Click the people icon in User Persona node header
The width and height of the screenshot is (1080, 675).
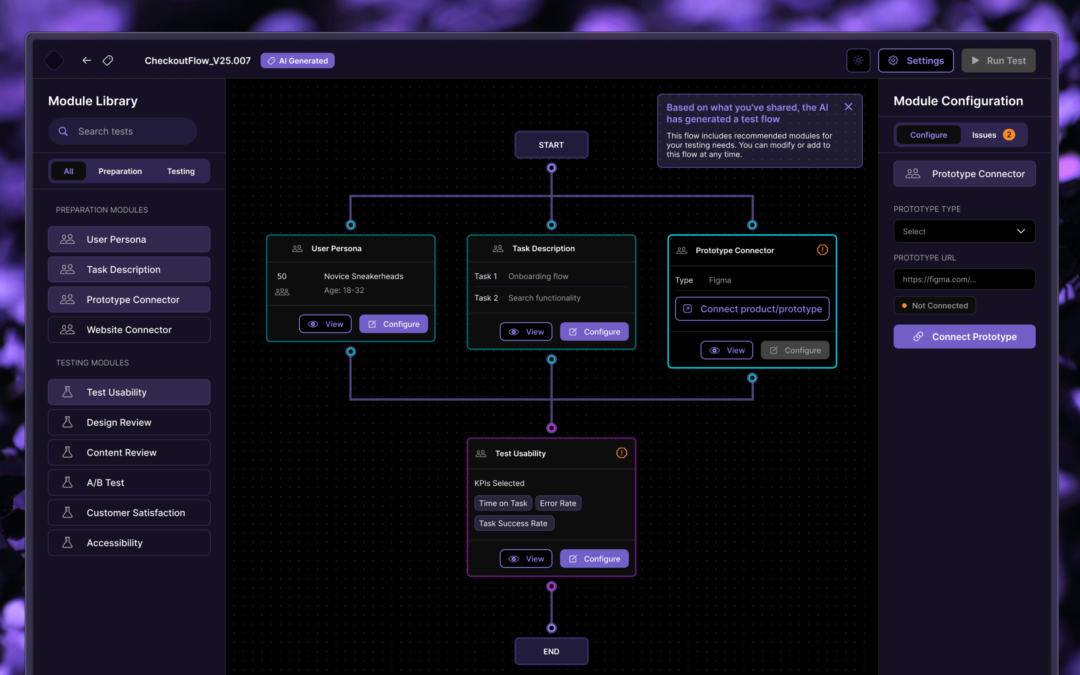297,249
